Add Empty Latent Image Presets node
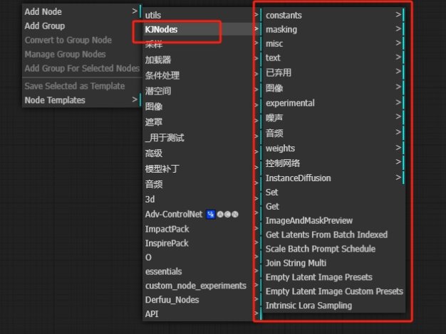The width and height of the screenshot is (446, 334). pos(334,277)
